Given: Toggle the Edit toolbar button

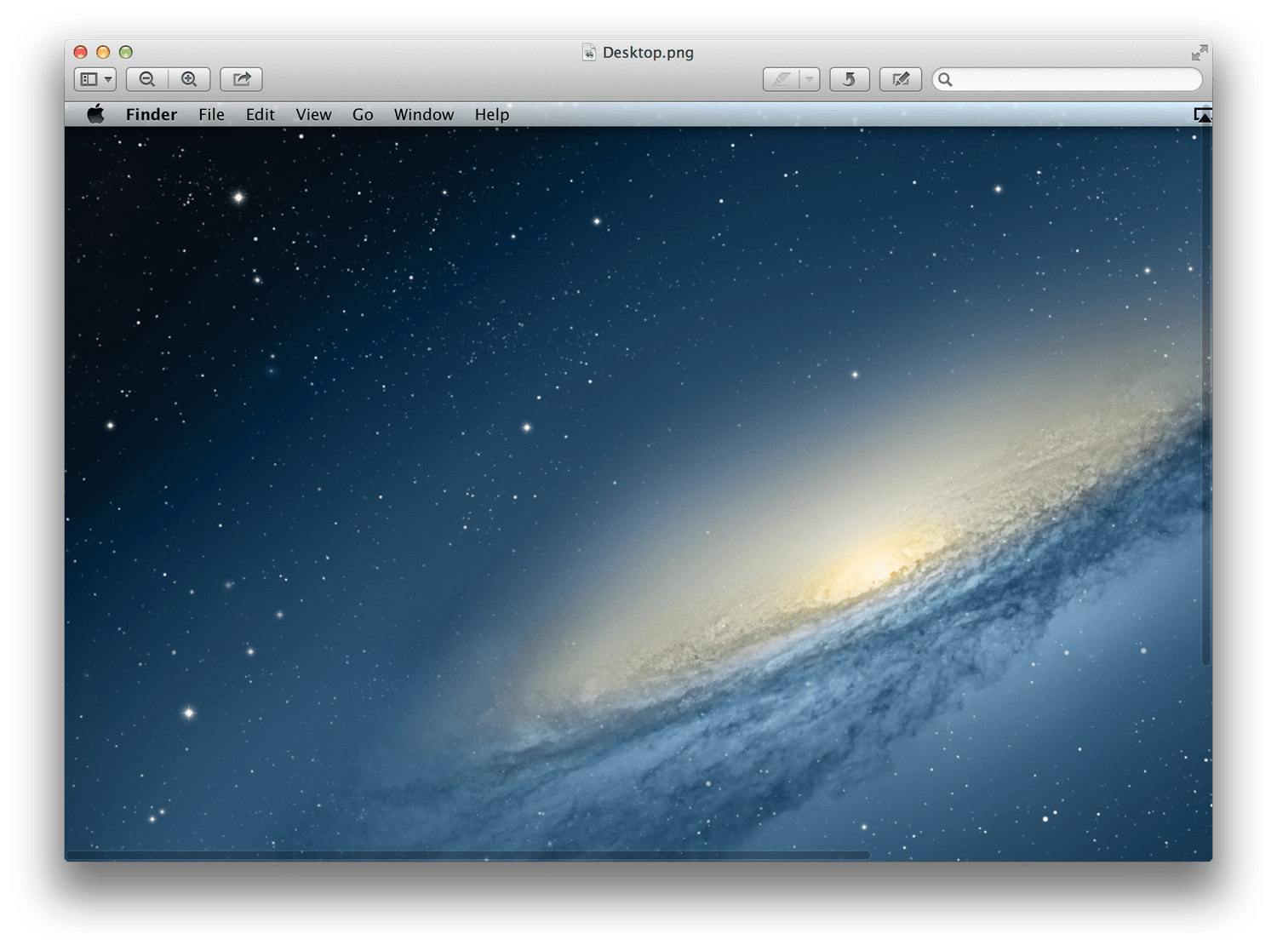Looking at the screenshot, I should pyautogui.click(x=900, y=79).
